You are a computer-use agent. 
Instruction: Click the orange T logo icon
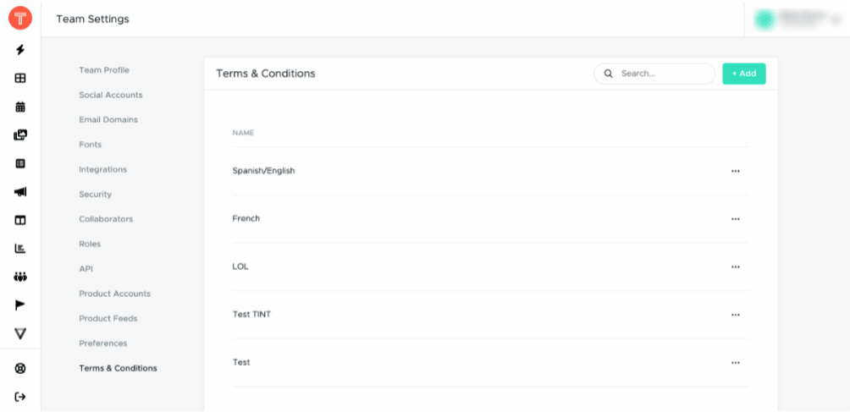tap(20, 19)
